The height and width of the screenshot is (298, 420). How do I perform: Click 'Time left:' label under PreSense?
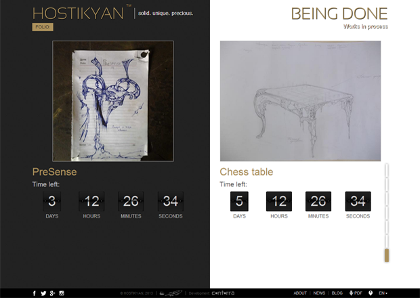pyautogui.click(x=46, y=184)
